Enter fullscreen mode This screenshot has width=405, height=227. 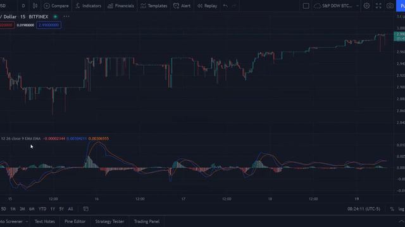[378, 6]
